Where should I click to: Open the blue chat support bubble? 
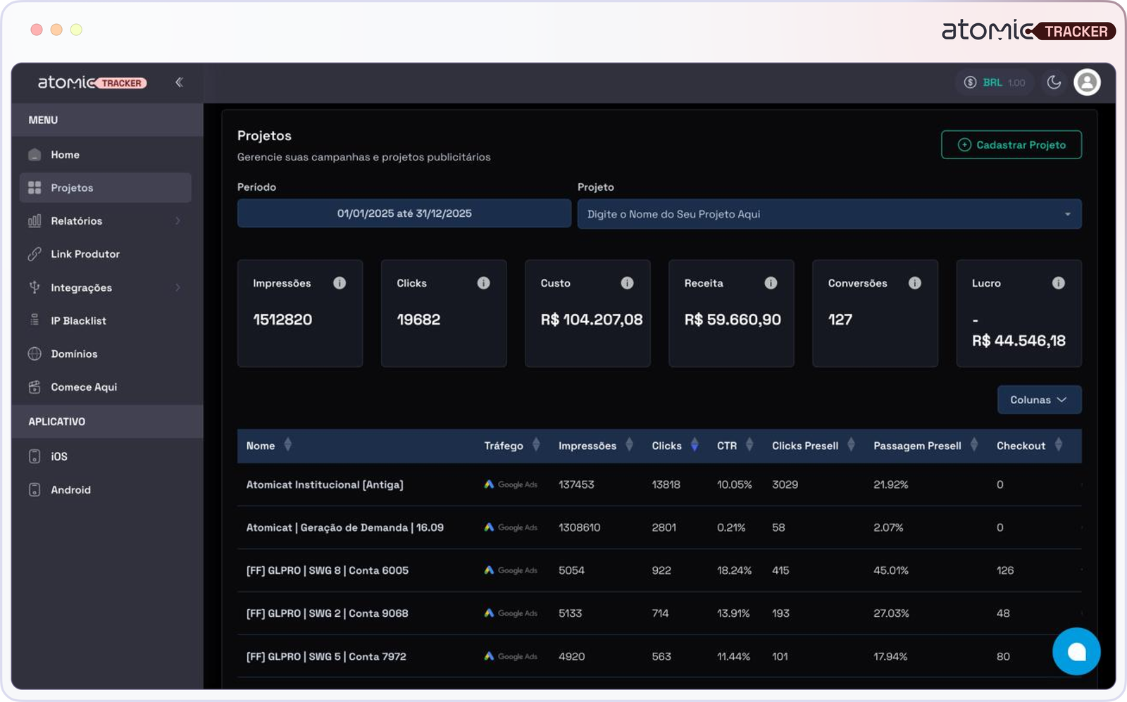point(1076,651)
